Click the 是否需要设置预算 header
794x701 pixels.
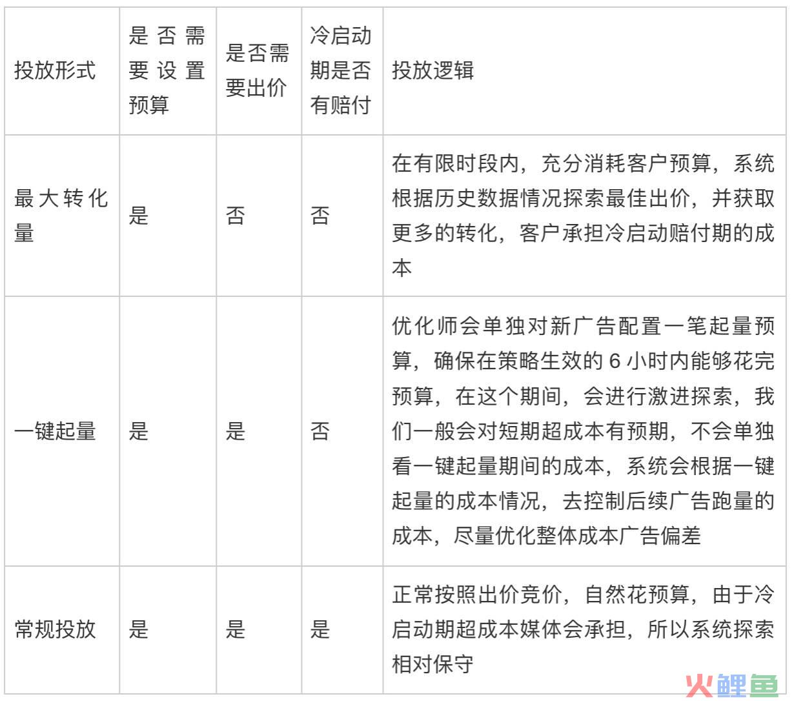click(x=167, y=70)
